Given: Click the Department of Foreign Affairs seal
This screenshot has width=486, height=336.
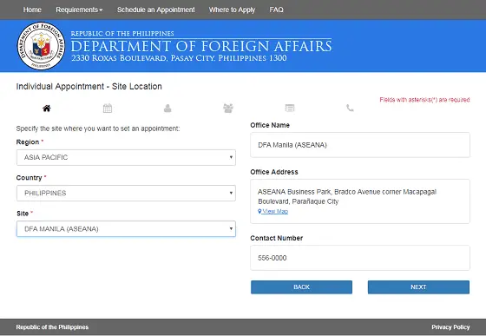Looking at the screenshot, I should [x=41, y=46].
